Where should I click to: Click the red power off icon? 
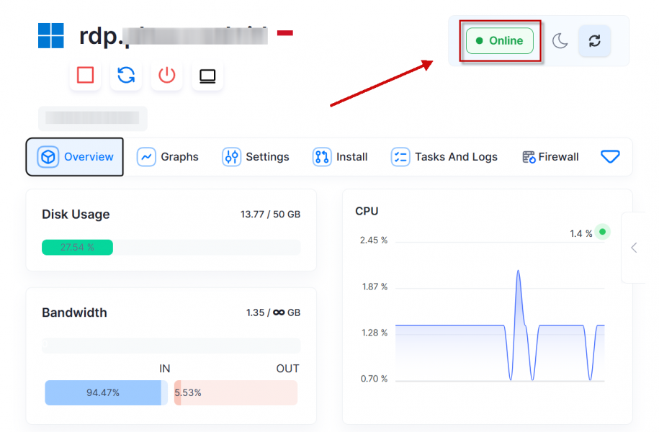167,75
